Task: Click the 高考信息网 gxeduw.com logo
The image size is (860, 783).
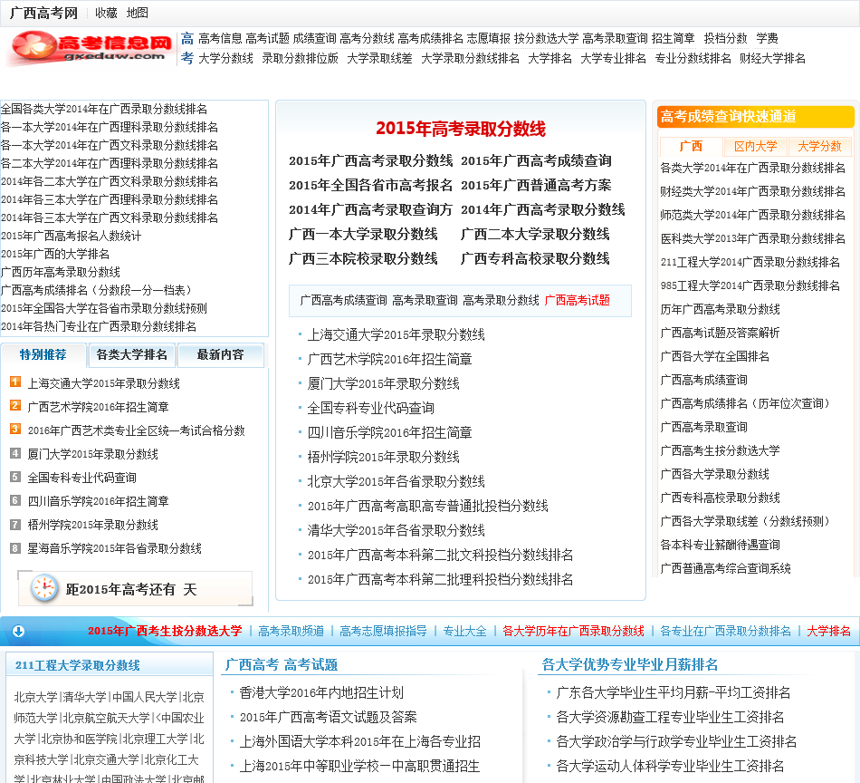Action: 91,47
